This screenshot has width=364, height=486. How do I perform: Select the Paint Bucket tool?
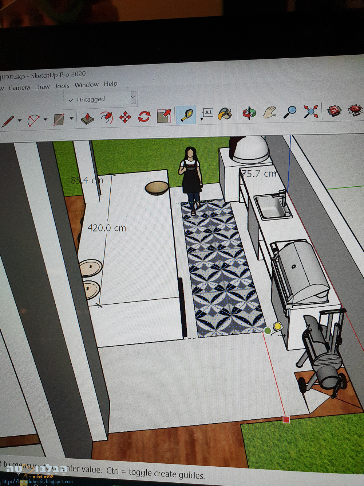(225, 114)
